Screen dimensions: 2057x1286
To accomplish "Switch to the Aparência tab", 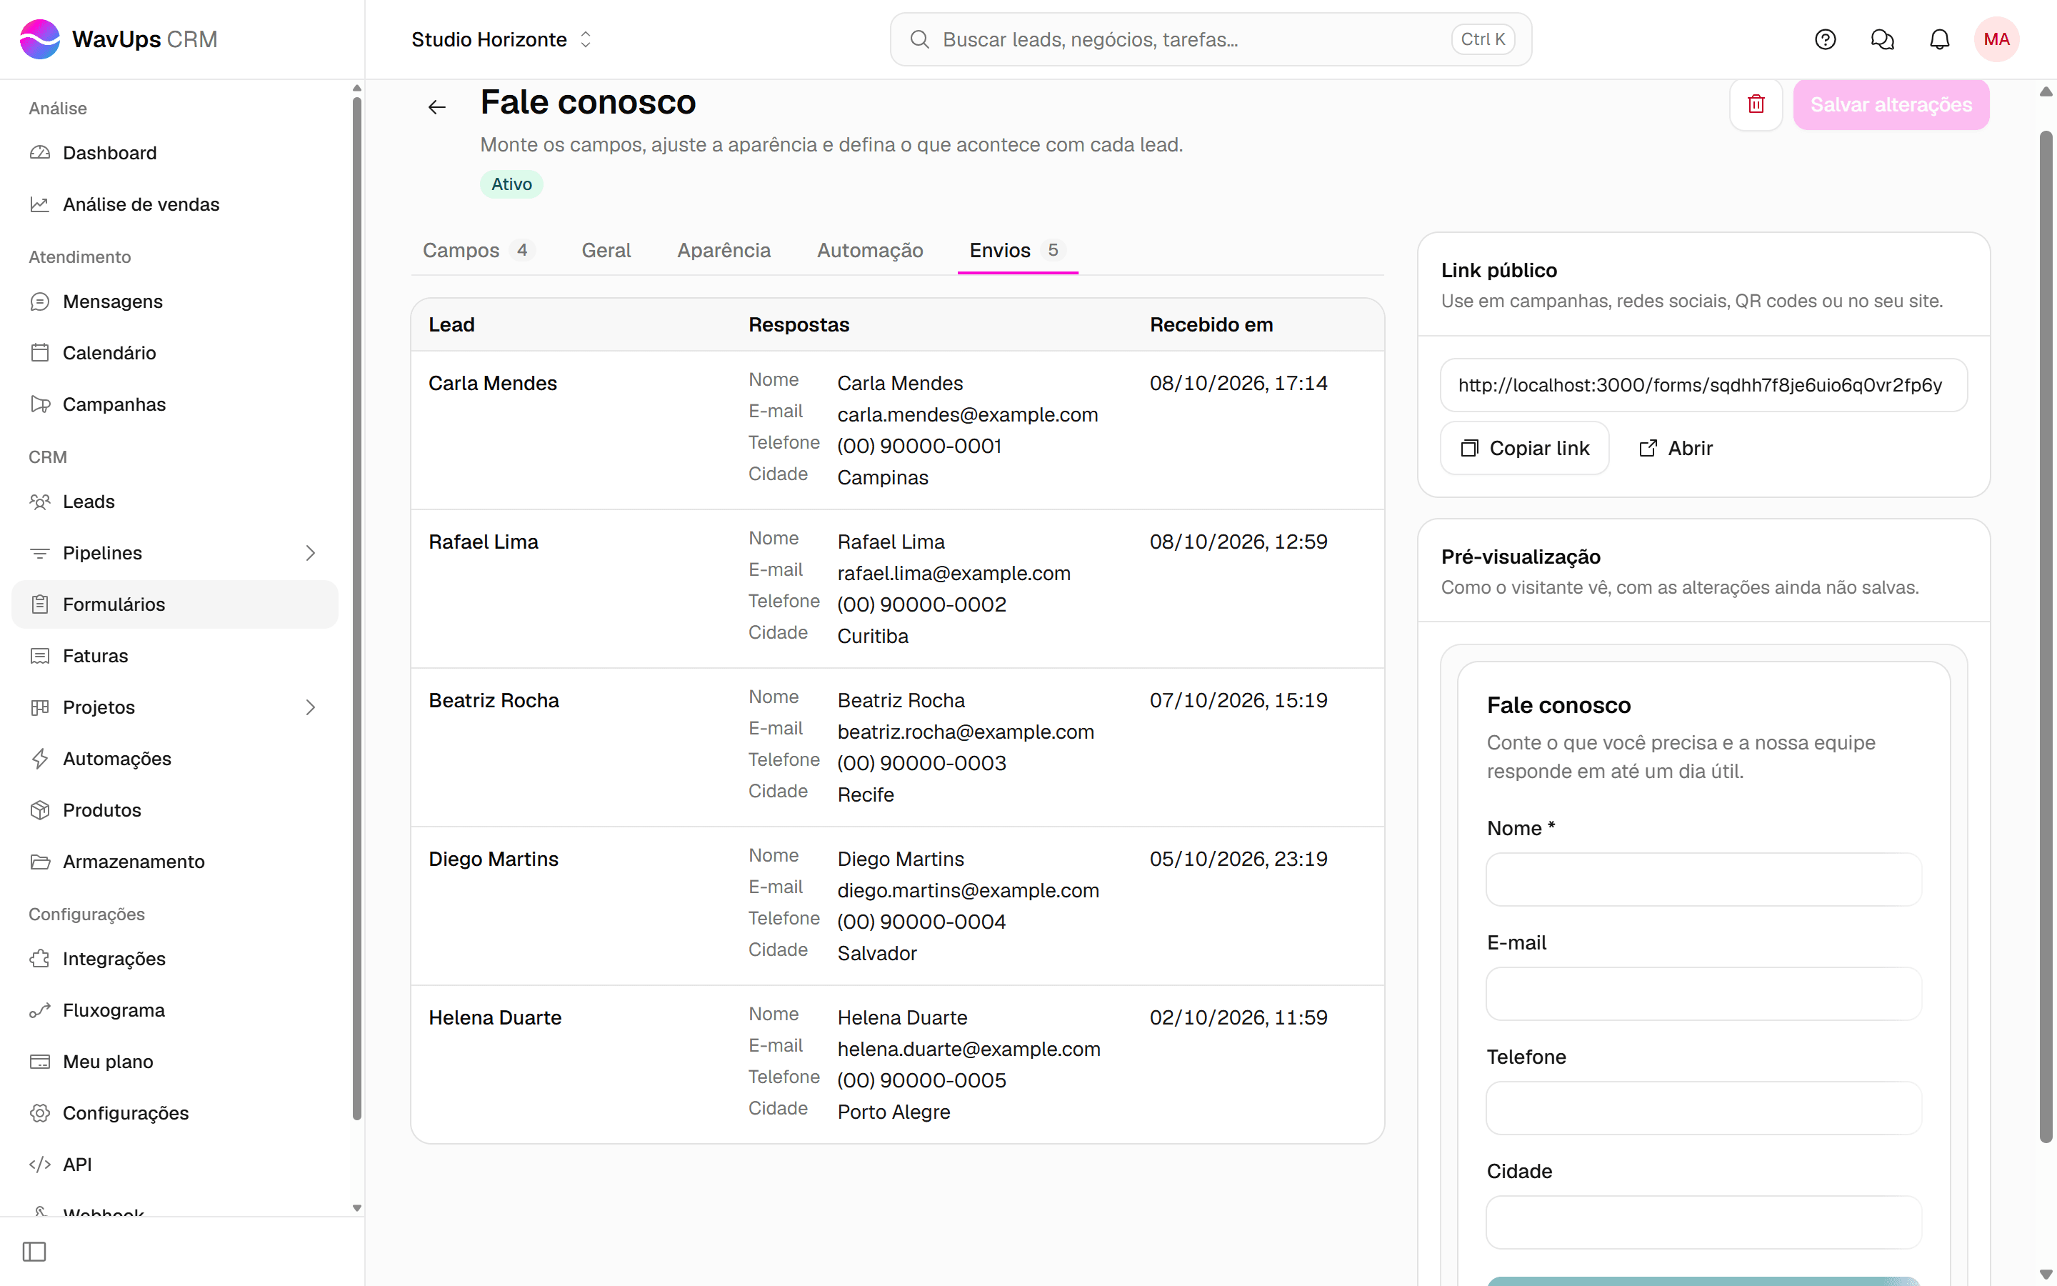I will pos(724,250).
